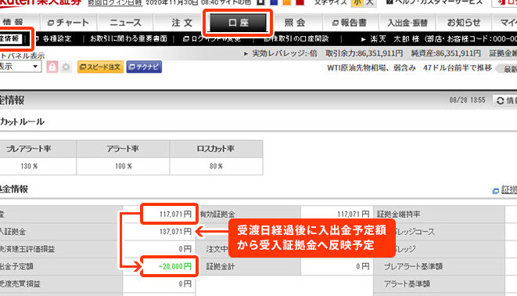Click the 80 % ロスカット率 value
The width and height of the screenshot is (517, 296).
(x=216, y=166)
